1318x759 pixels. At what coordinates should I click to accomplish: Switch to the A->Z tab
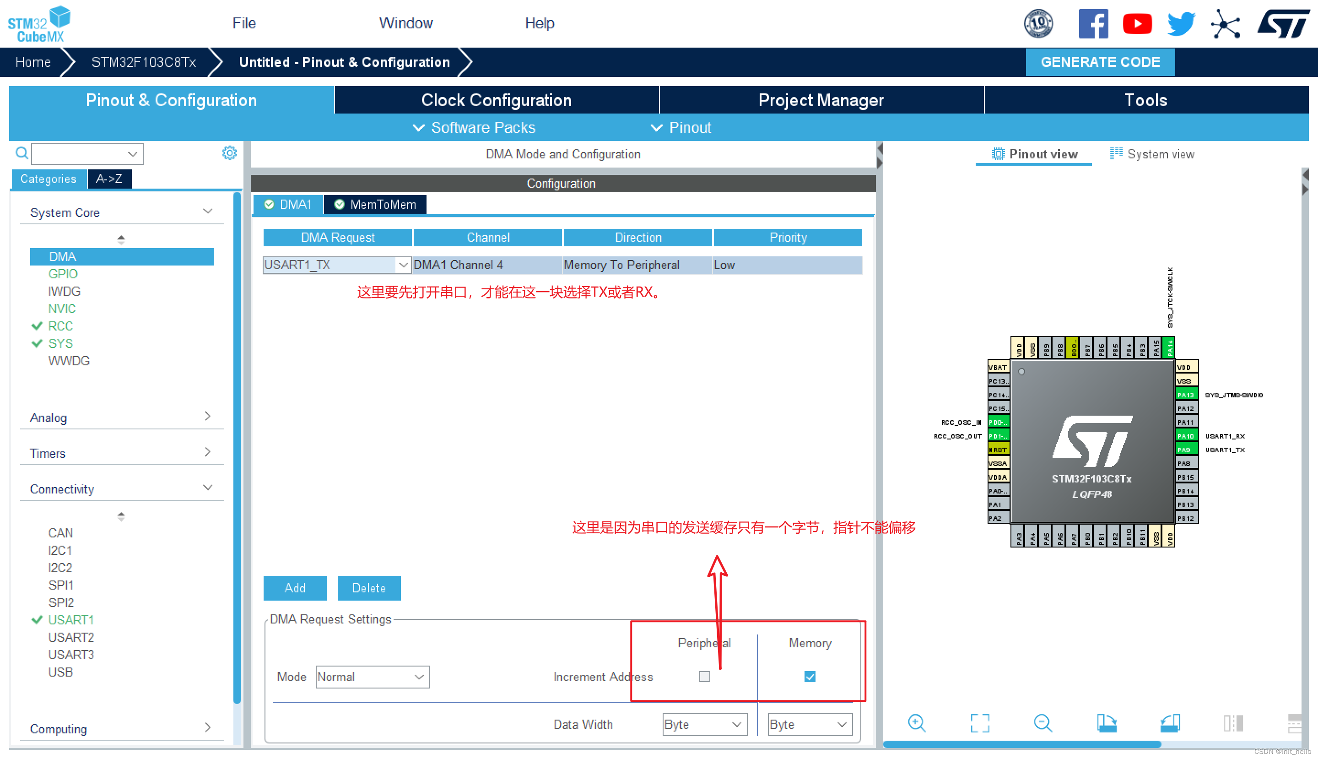109,179
